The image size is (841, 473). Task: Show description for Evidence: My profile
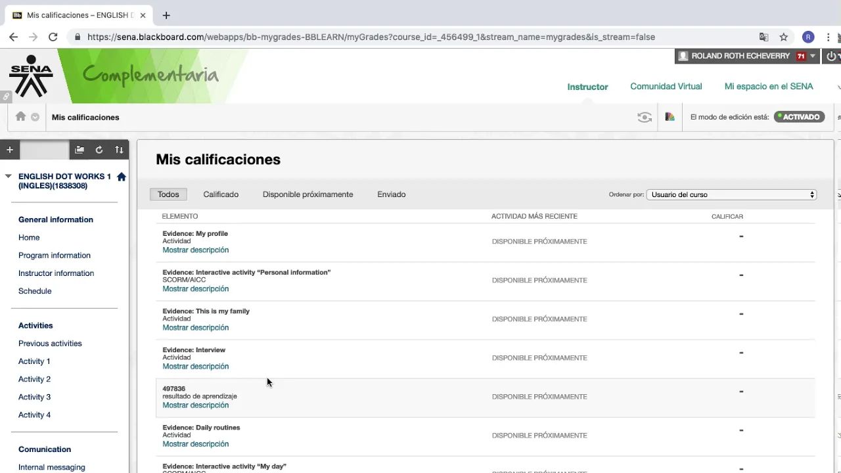[x=195, y=250]
